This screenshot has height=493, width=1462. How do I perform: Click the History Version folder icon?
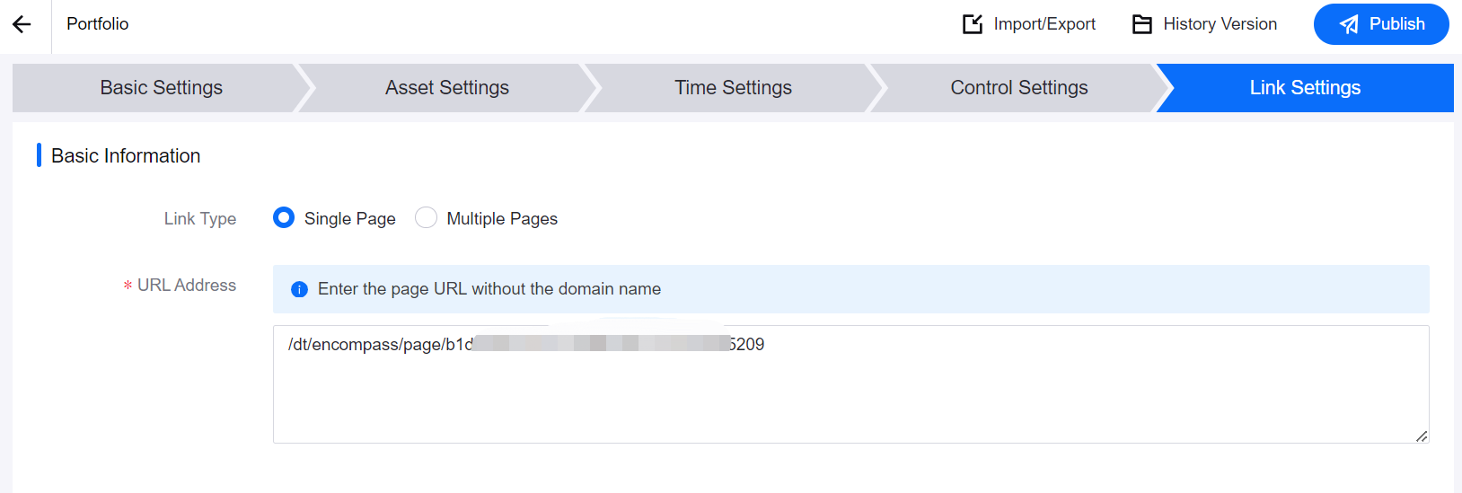pos(1141,24)
